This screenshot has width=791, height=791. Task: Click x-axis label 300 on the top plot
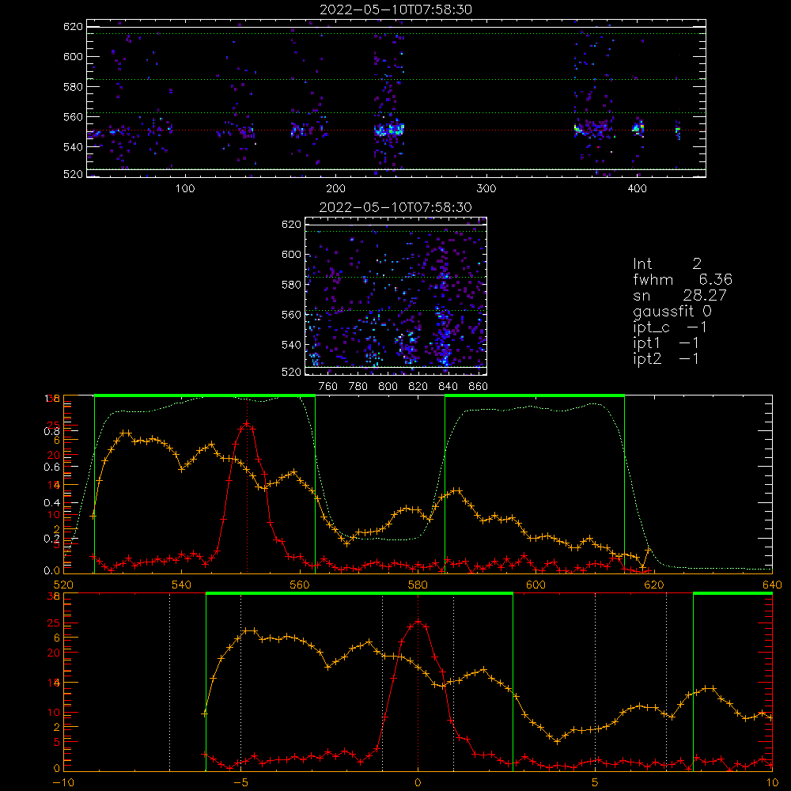pyautogui.click(x=486, y=189)
